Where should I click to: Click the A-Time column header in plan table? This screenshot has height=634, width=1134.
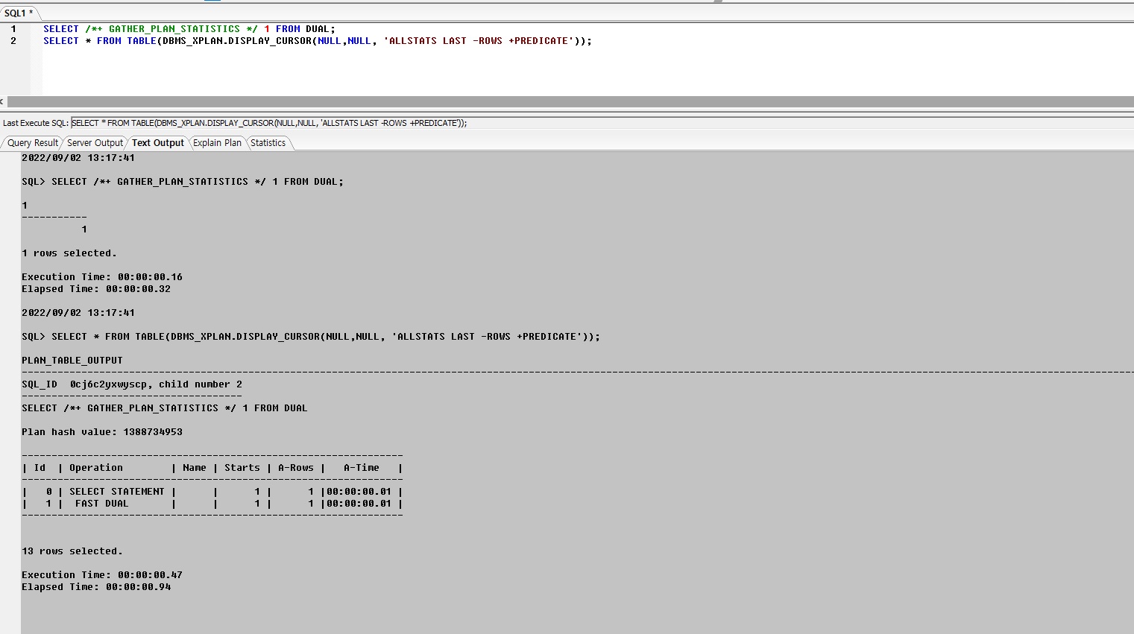point(361,468)
